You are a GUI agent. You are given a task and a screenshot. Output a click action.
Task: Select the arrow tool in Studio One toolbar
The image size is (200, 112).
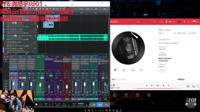(26, 9)
